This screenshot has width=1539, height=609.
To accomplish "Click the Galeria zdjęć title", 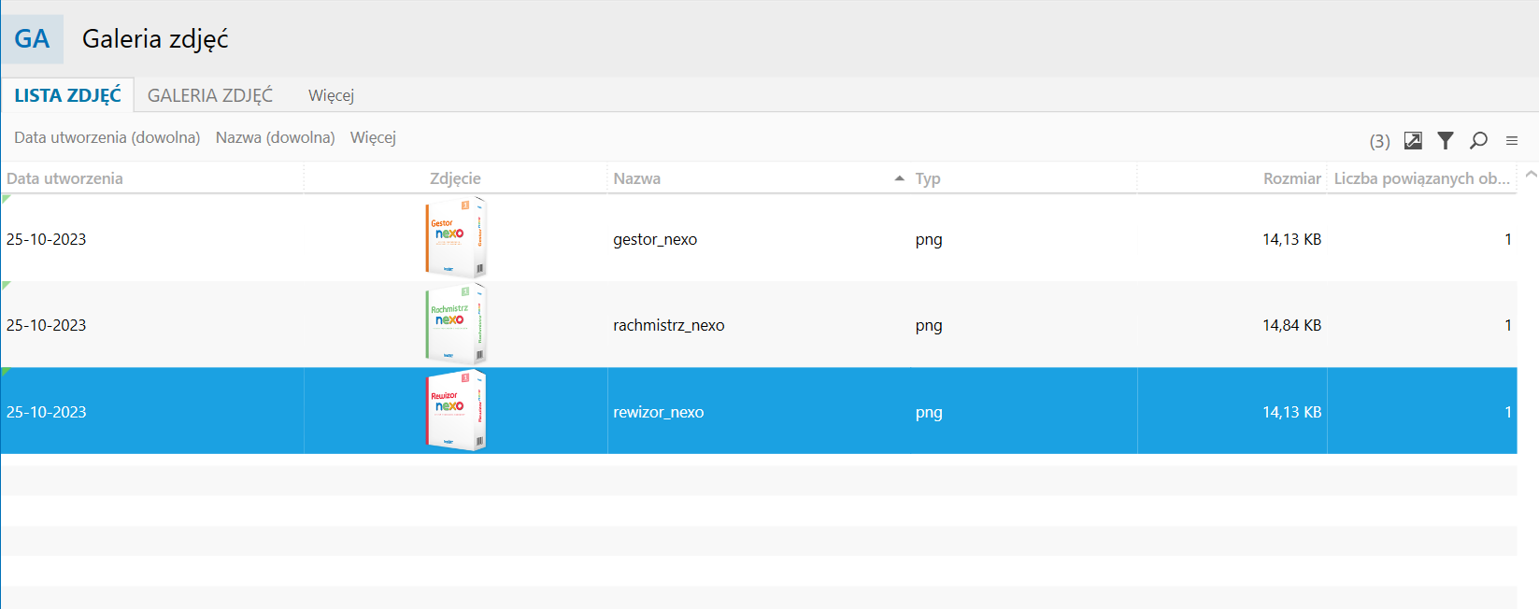I will point(155,39).
